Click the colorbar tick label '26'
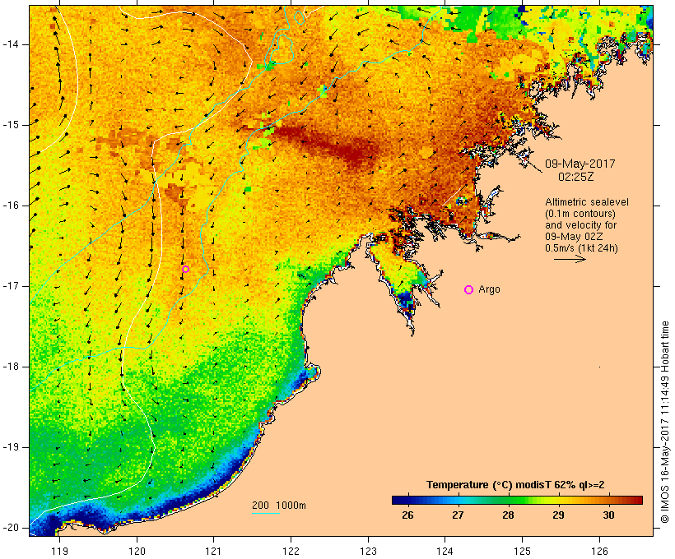 pos(407,515)
